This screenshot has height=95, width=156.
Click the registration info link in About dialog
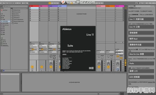tap(64, 54)
